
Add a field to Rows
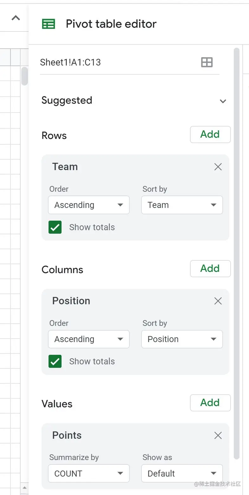[x=210, y=134]
